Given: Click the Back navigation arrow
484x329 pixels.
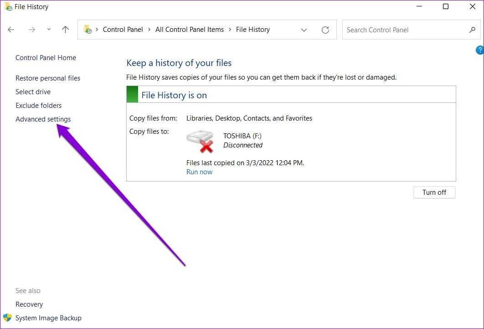Looking at the screenshot, I should point(11,30).
